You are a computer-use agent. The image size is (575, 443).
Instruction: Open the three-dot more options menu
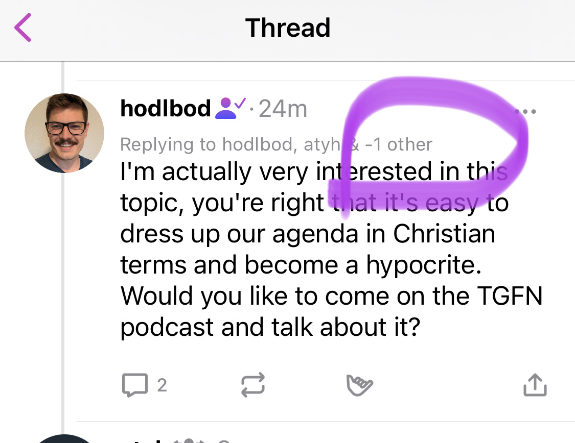tap(525, 111)
